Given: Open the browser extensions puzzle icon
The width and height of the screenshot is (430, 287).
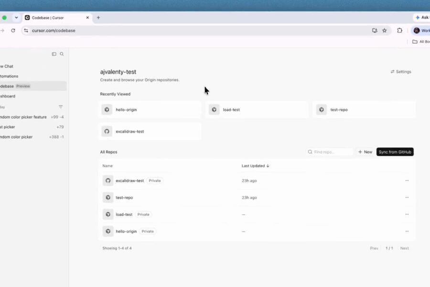Looking at the screenshot, I should (399, 31).
